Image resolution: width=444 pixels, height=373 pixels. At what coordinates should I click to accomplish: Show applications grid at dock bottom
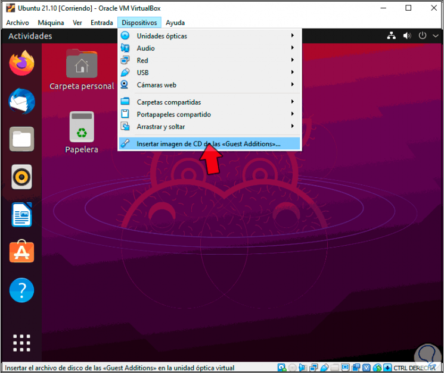pyautogui.click(x=22, y=343)
